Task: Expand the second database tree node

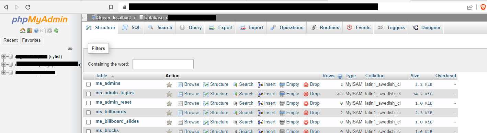Action: 4,64
